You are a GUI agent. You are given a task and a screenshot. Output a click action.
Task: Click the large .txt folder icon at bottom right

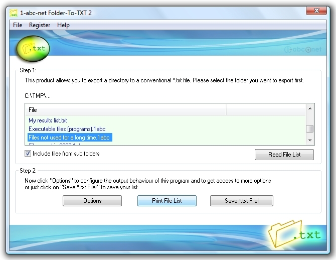point(294,234)
